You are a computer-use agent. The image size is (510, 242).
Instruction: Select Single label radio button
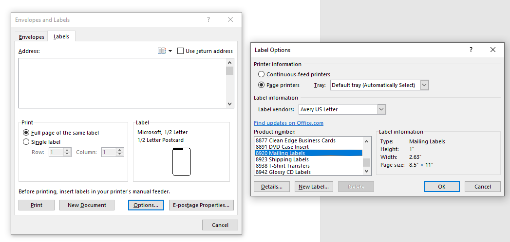(26, 142)
